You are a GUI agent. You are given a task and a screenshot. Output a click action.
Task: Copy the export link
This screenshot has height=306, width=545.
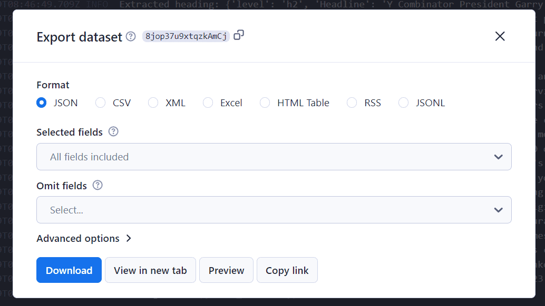click(x=287, y=270)
